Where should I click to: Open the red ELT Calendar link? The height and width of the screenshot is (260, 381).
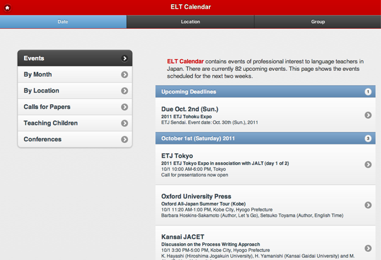[185, 61]
